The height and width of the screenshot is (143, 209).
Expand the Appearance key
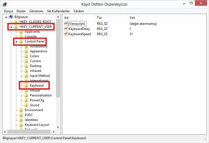(x=21, y=51)
